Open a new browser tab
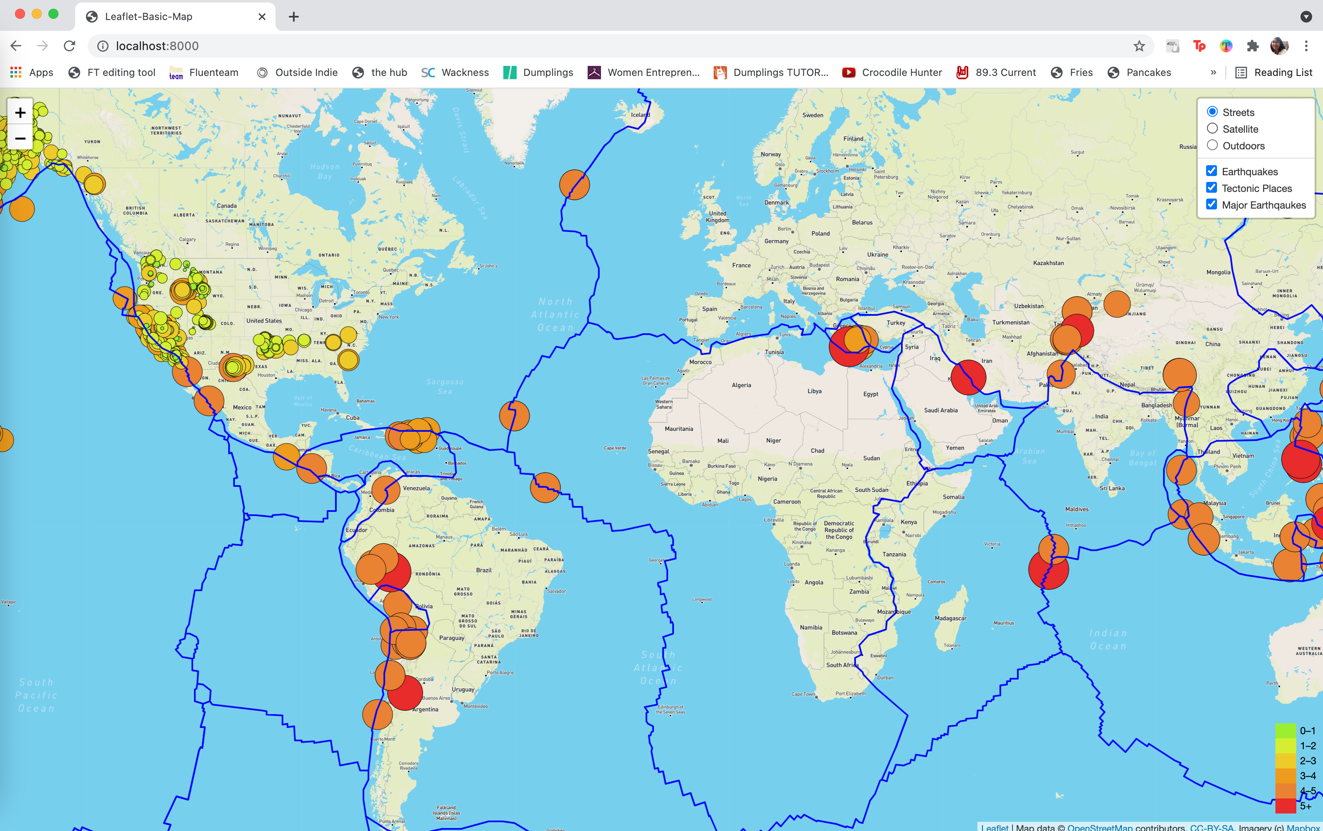Viewport: 1323px width, 831px height. tap(293, 16)
